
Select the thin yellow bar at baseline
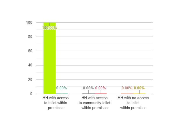click(x=140, y=93)
